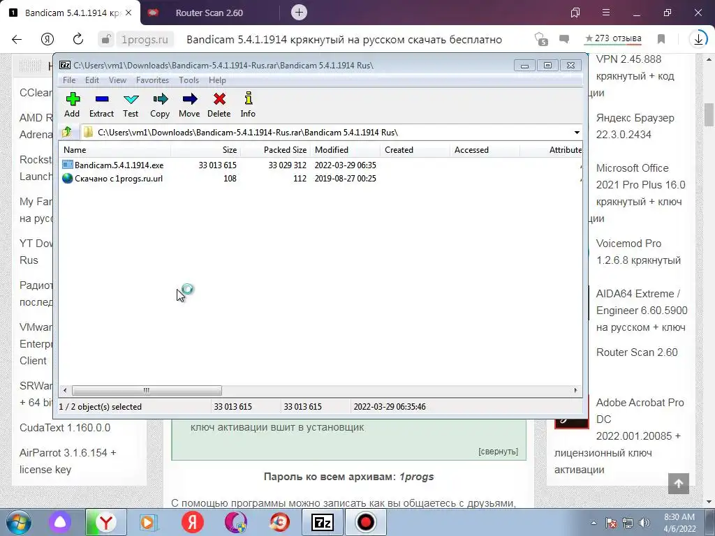This screenshot has width=715, height=536.
Task: Open the browser hamburger menu
Action: pos(606,13)
